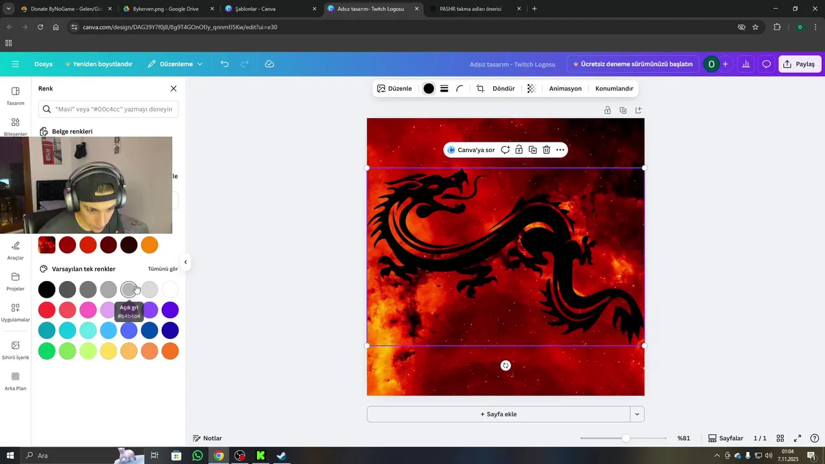Select the crop tool icon
This screenshot has height=464, width=825.
coord(480,88)
